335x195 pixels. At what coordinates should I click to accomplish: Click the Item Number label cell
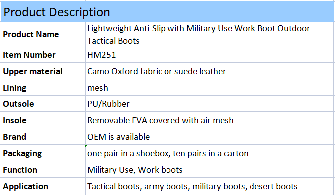click(43, 54)
